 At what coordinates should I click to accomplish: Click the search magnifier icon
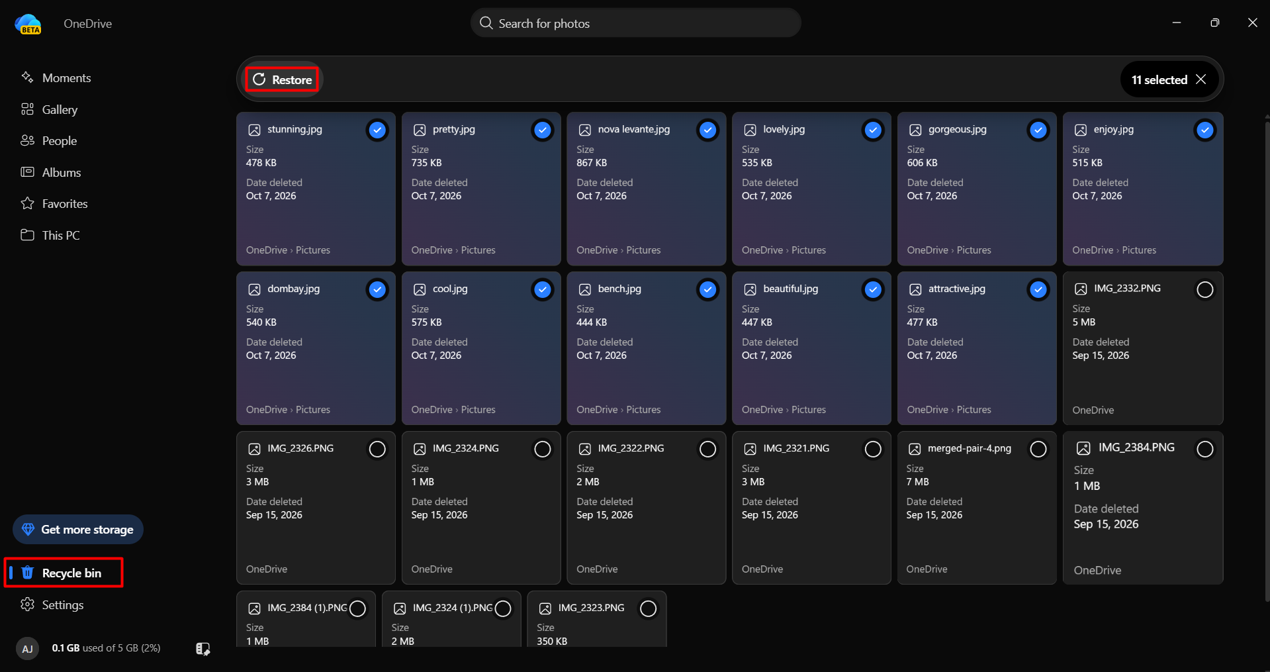(486, 23)
